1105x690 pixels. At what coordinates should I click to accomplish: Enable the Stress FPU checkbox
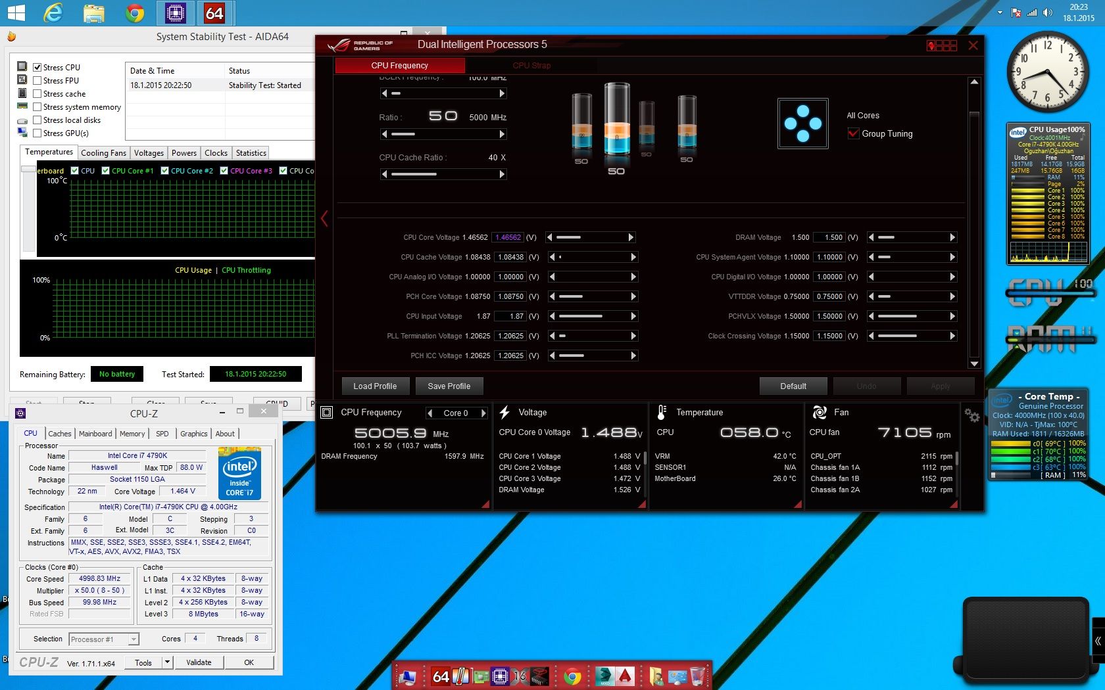38,80
